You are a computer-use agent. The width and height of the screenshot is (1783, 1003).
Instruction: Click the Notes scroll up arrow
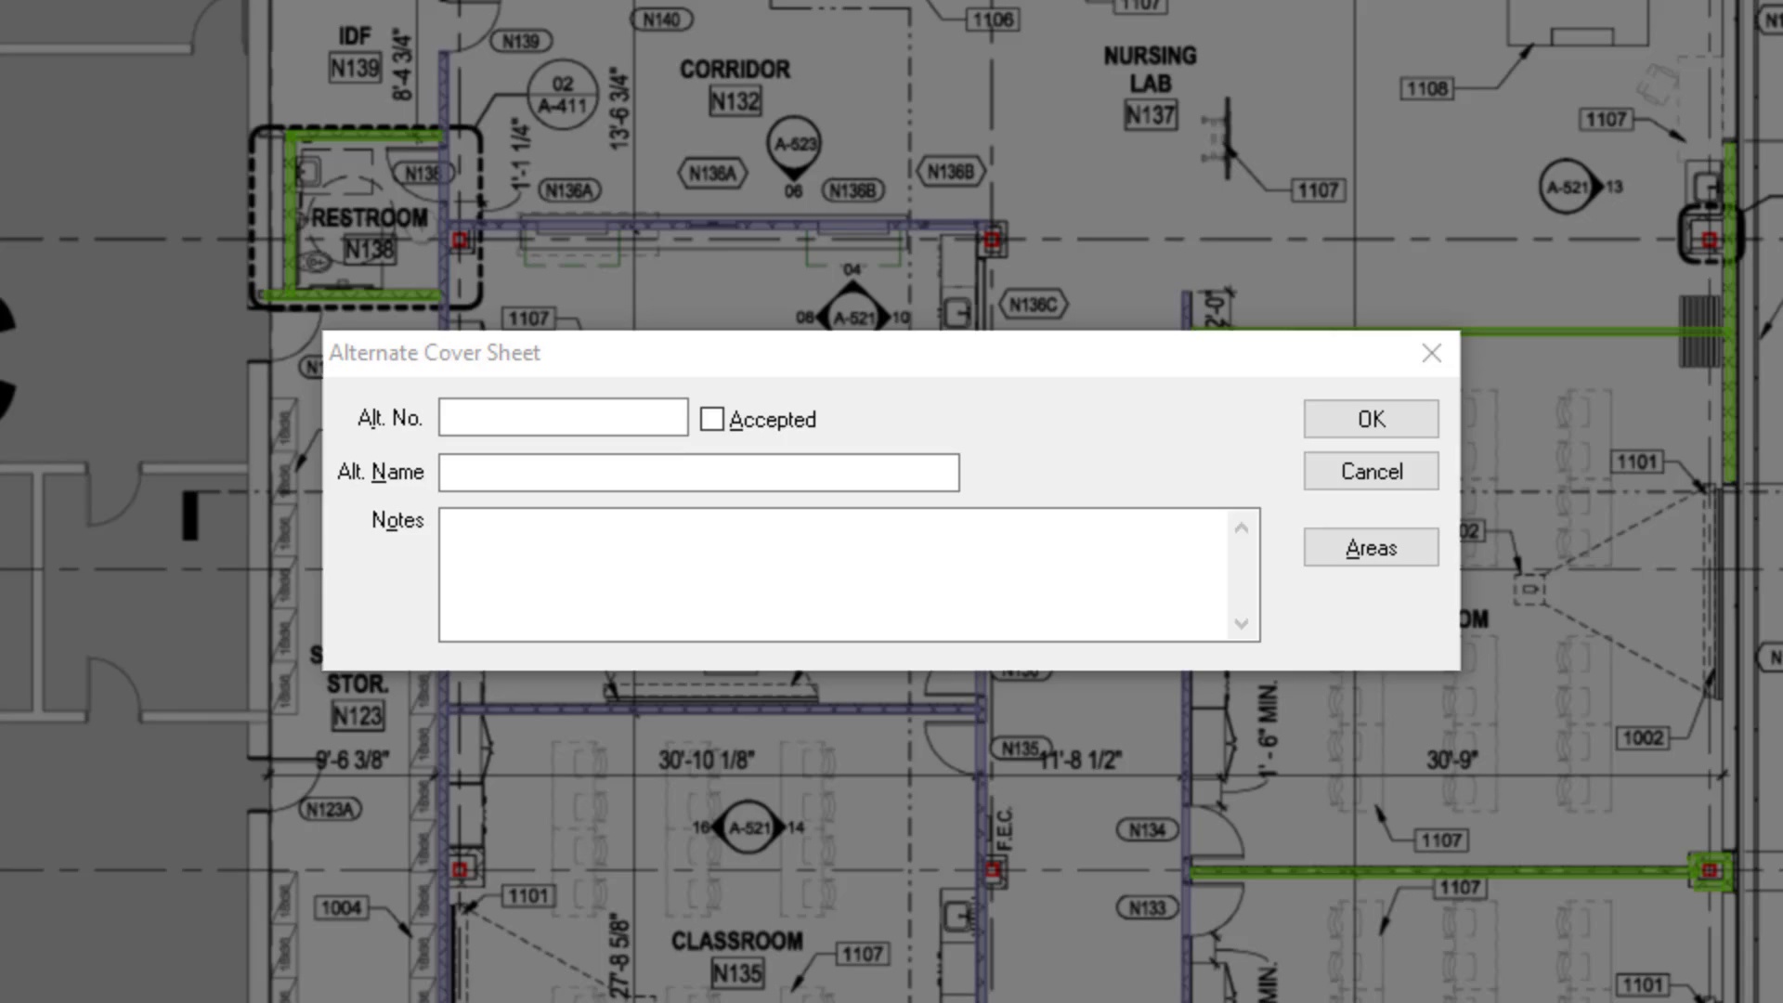[x=1242, y=528]
